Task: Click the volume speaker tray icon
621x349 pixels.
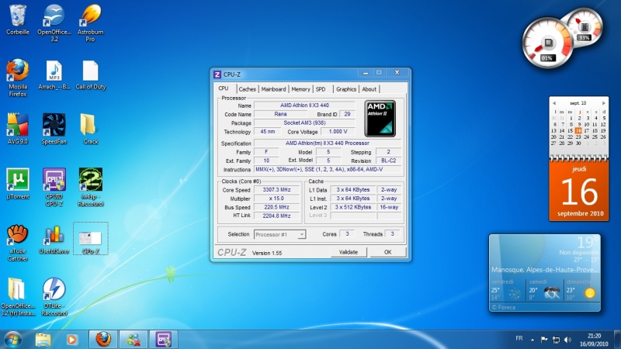Action: pyautogui.click(x=567, y=340)
